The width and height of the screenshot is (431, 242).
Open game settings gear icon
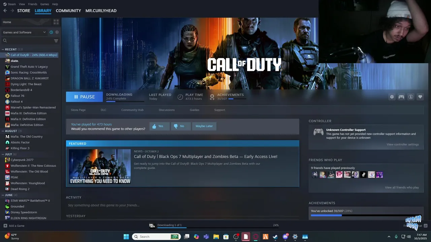click(392, 97)
